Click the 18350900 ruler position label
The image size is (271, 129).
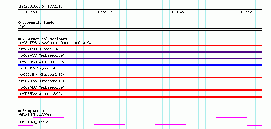[33, 12]
